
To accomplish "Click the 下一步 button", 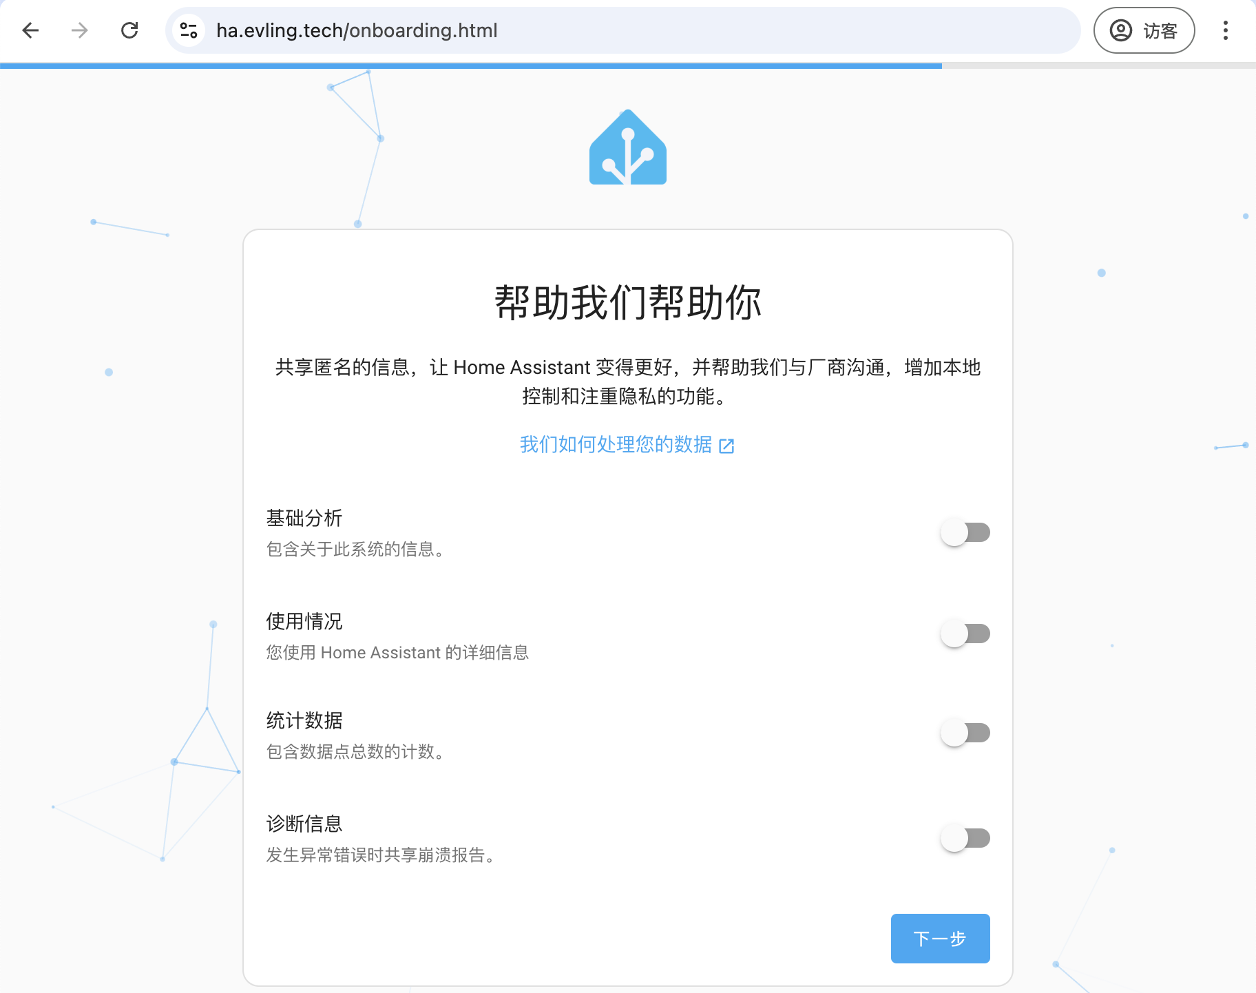I will pyautogui.click(x=940, y=939).
